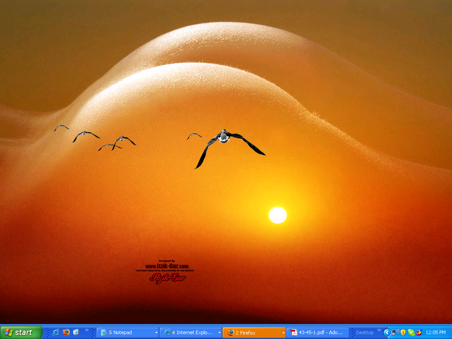Click the 12:05 PM system clock

[436, 332]
